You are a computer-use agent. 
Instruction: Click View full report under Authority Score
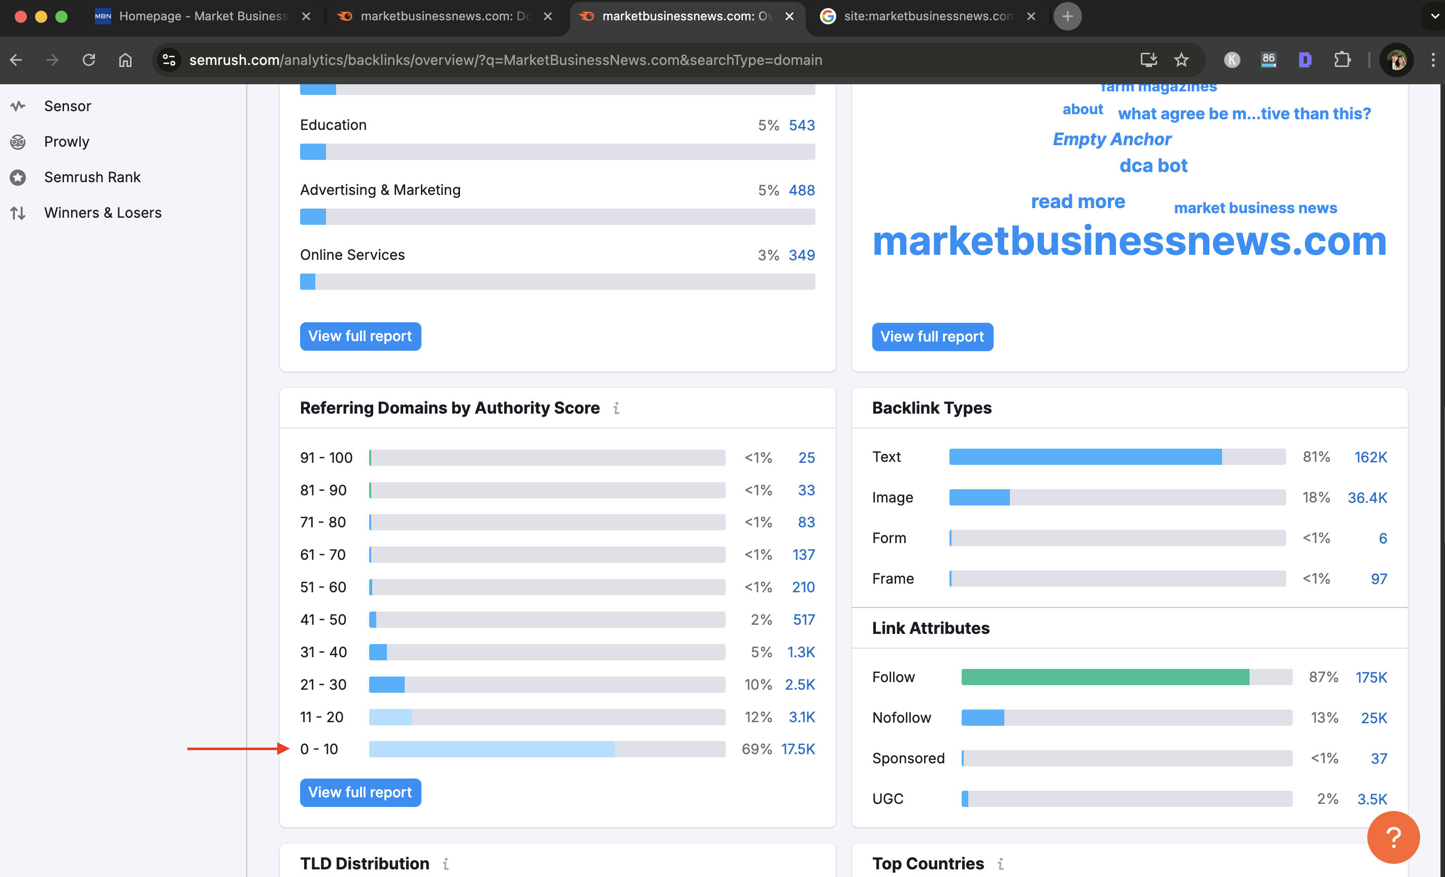coord(360,793)
